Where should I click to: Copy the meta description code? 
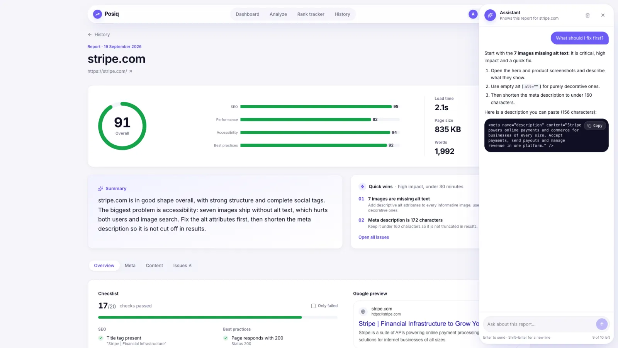coord(595,126)
